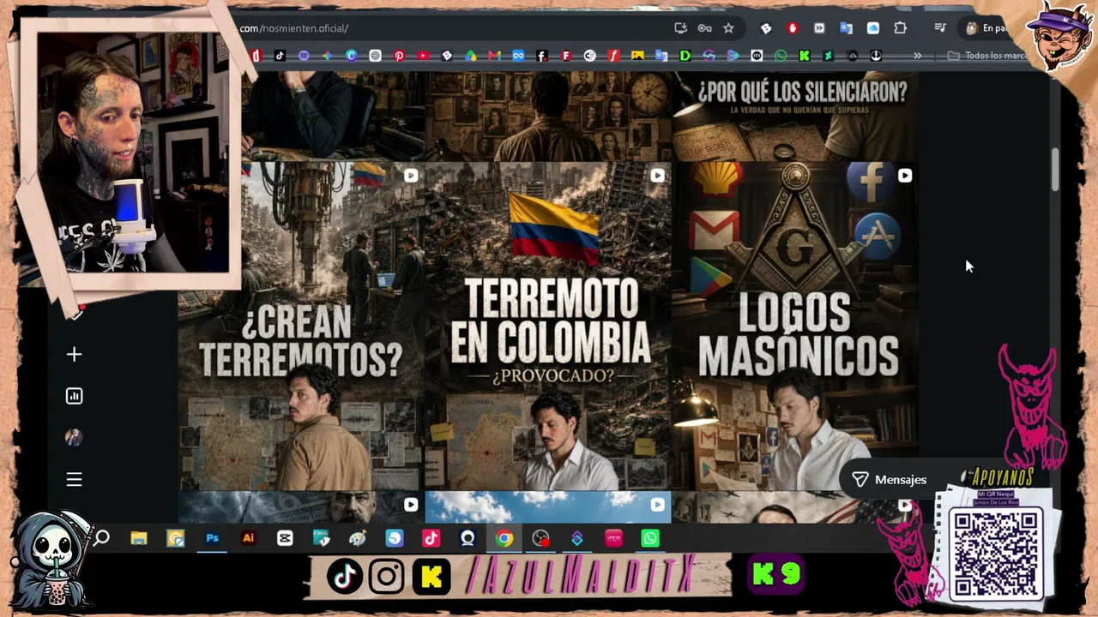This screenshot has height=617, width=1098.
Task: Open the '¿Por qué los silenciaron?' post
Action: tap(795, 116)
